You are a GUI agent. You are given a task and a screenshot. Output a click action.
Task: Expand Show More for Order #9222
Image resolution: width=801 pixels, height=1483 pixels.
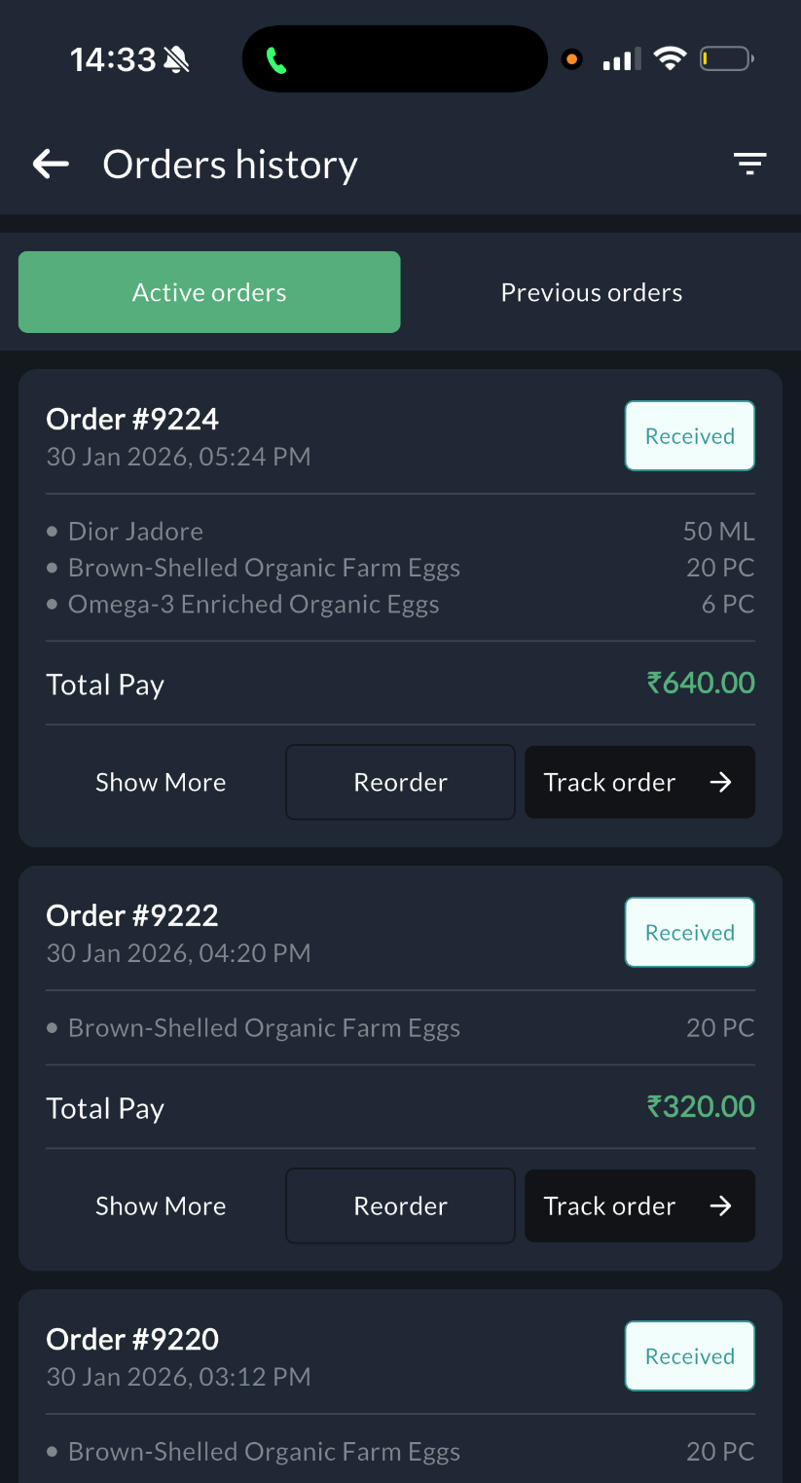tap(161, 1206)
